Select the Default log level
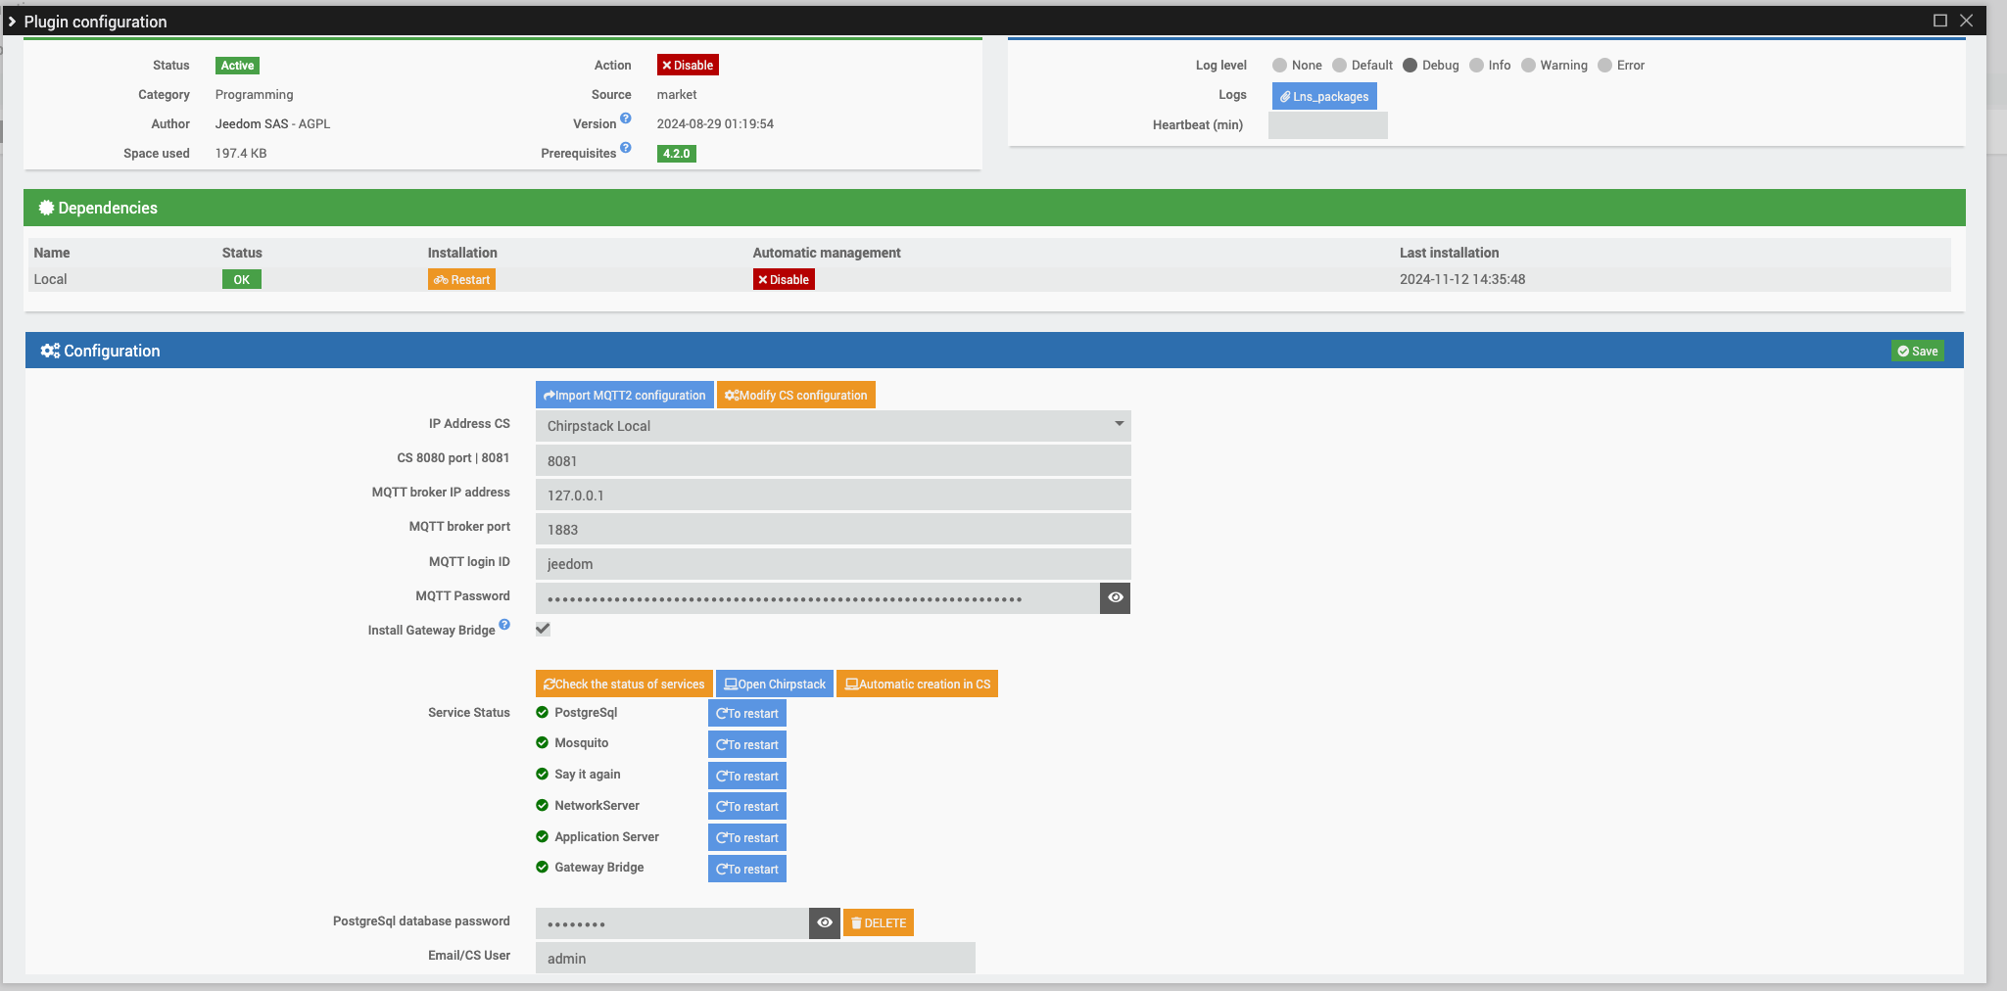The width and height of the screenshot is (2007, 991). tap(1339, 66)
